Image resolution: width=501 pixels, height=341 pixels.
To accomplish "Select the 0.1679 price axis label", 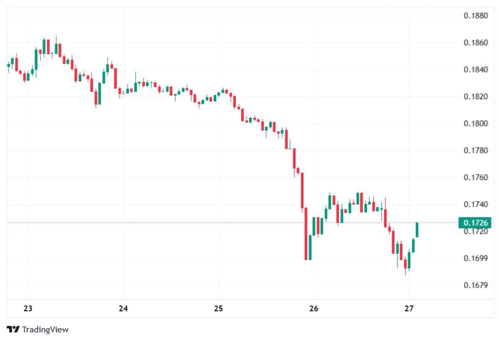I will 476,285.
